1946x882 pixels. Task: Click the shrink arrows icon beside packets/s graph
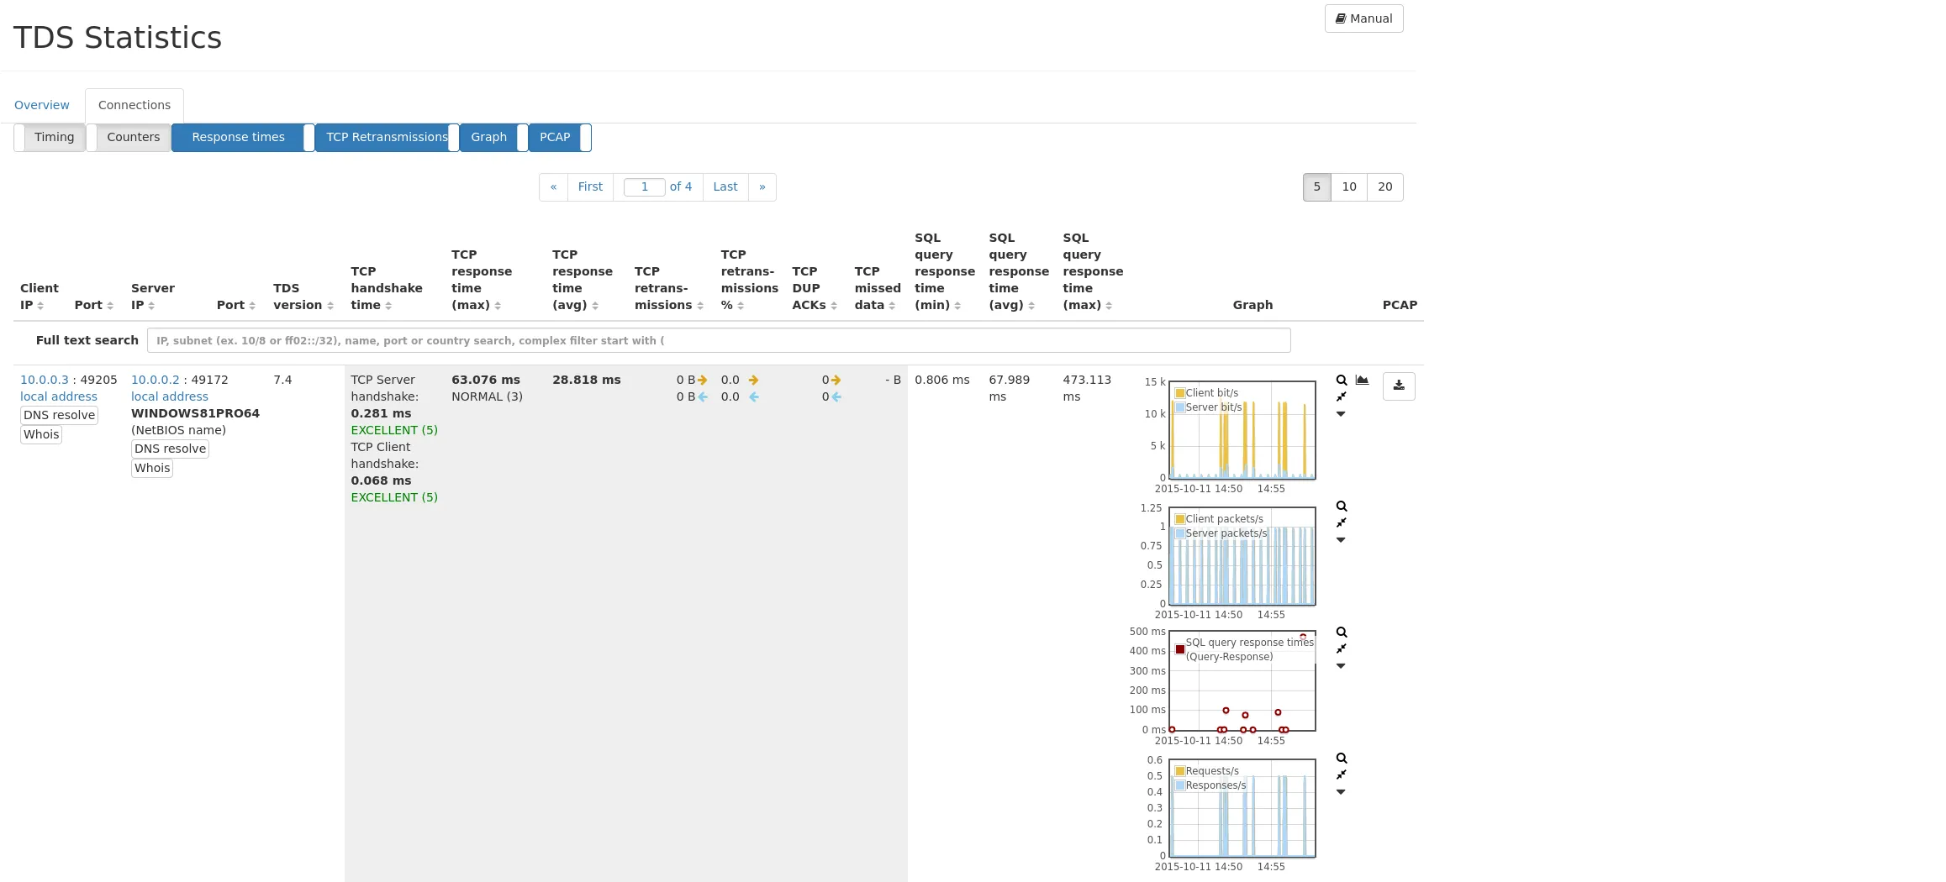click(x=1342, y=523)
